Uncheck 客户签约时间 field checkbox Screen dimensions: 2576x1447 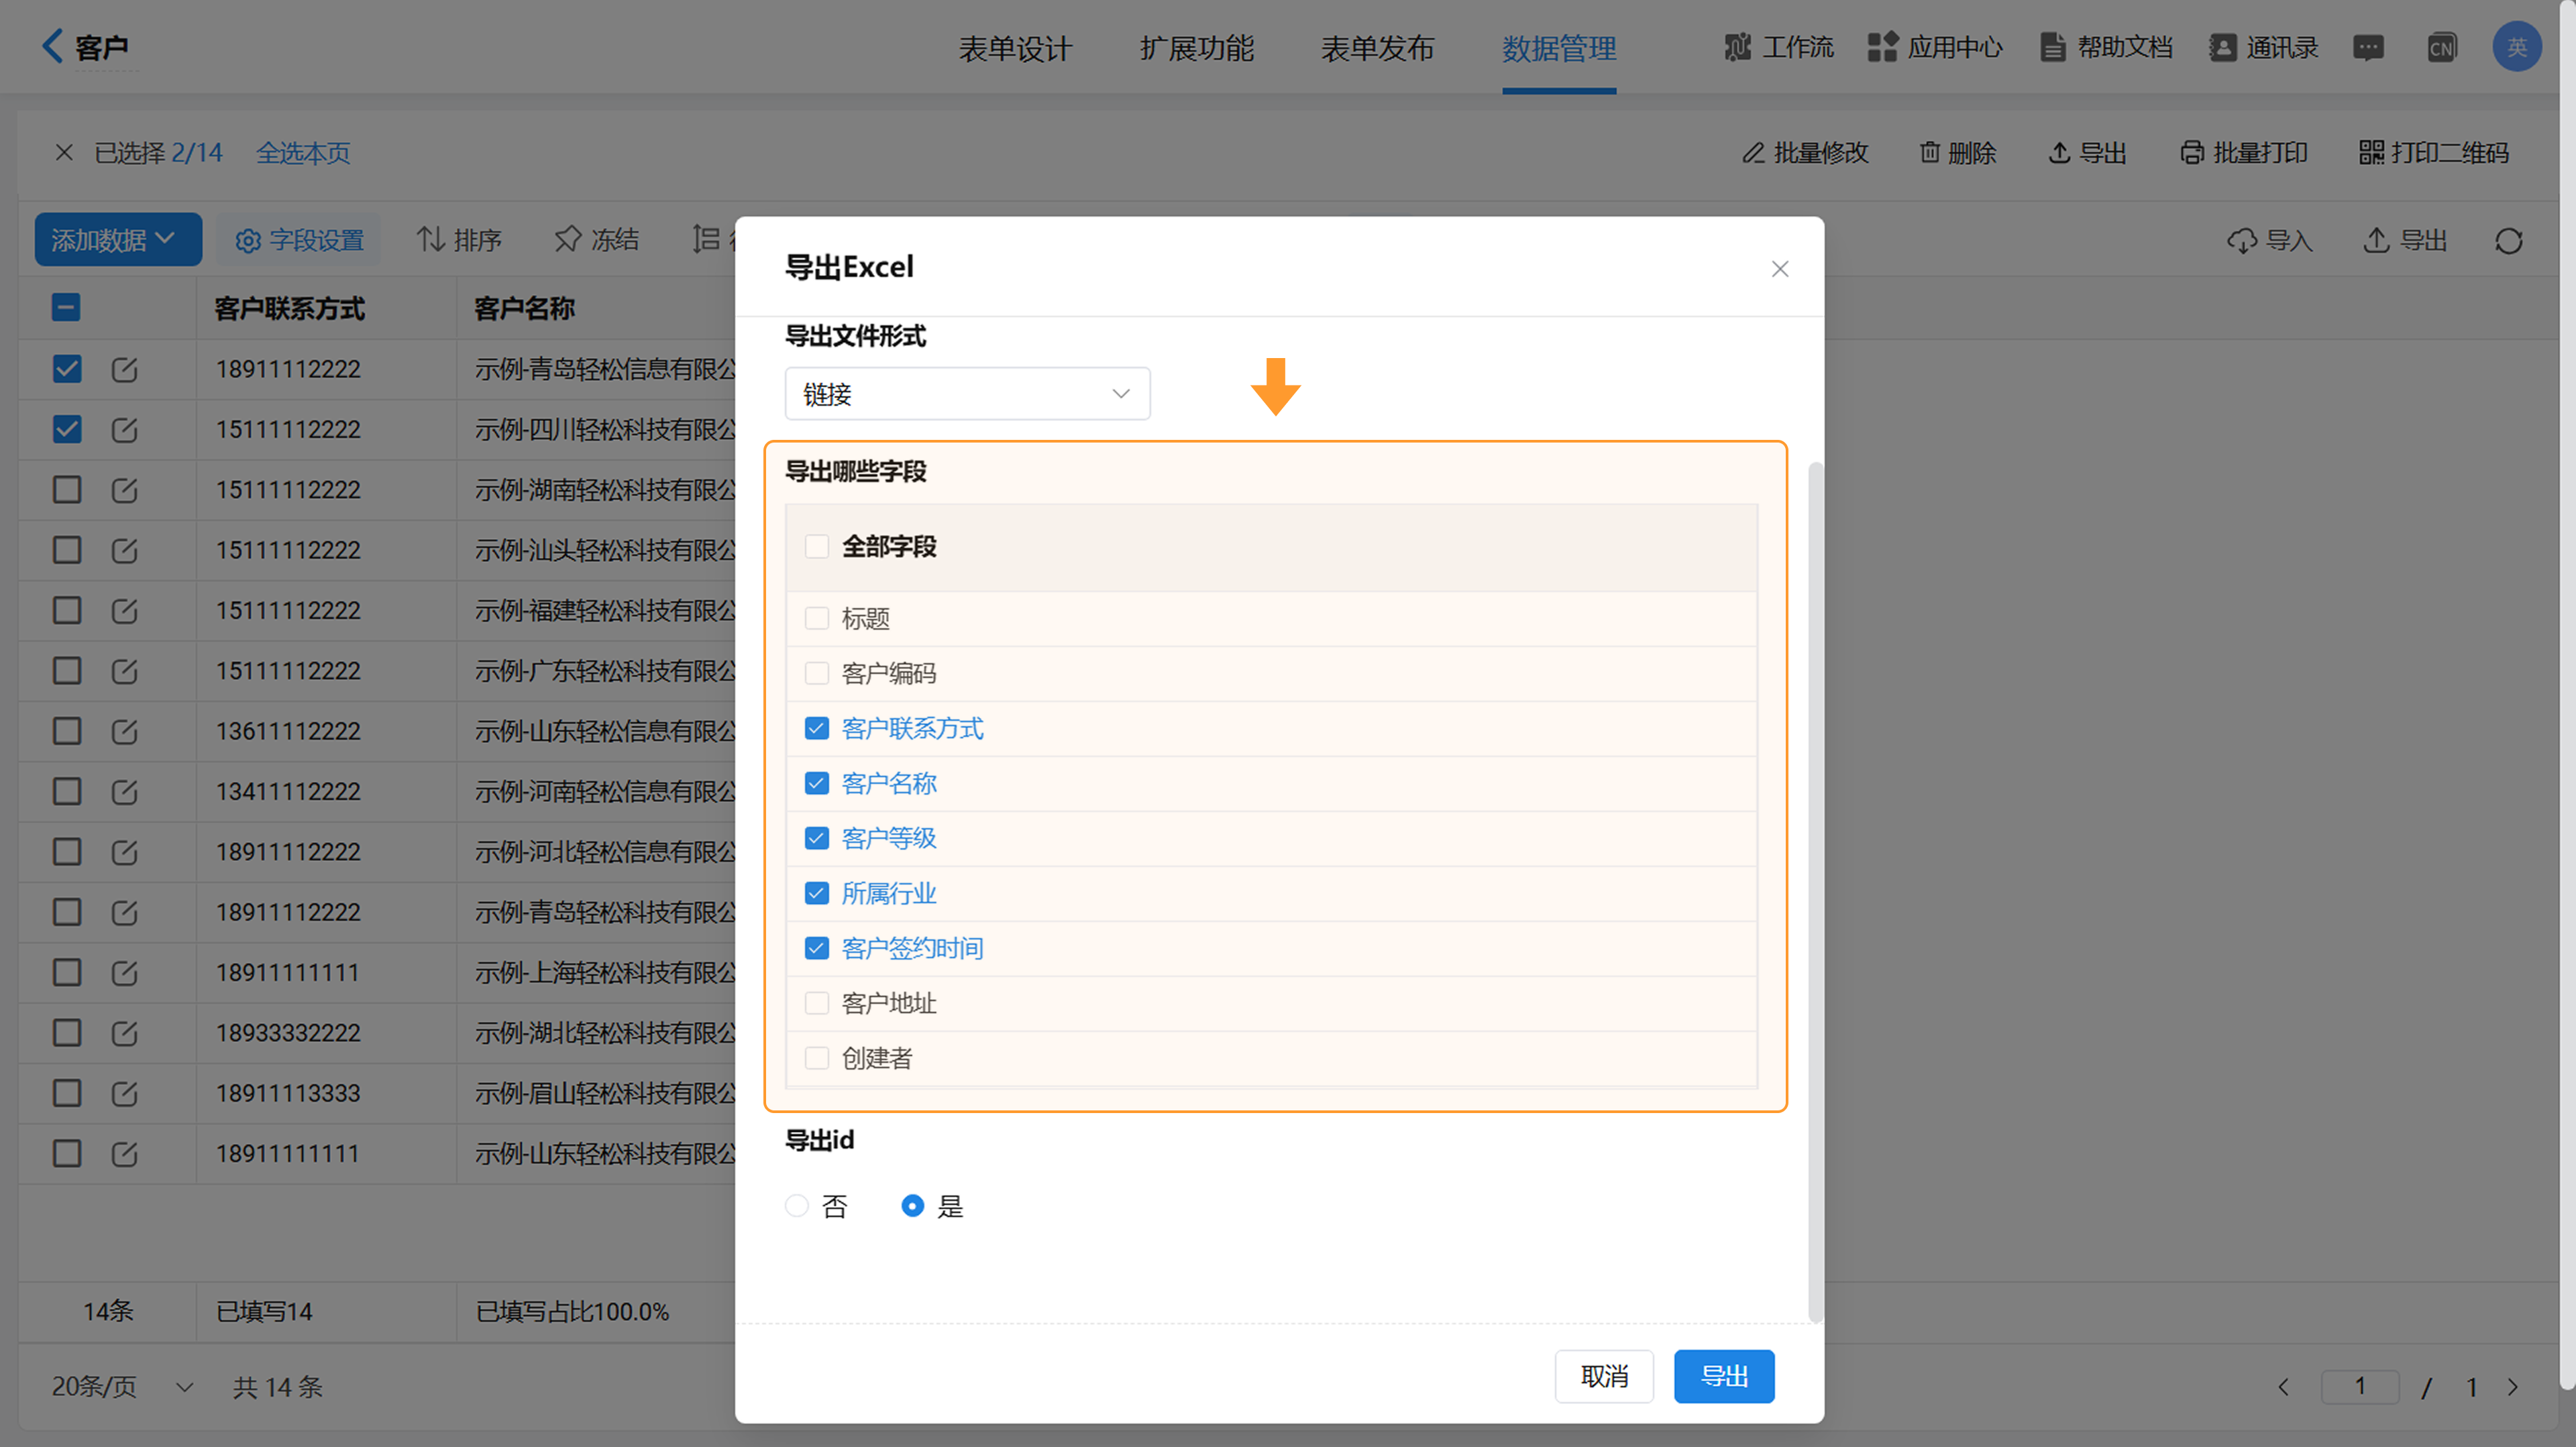[x=817, y=948]
